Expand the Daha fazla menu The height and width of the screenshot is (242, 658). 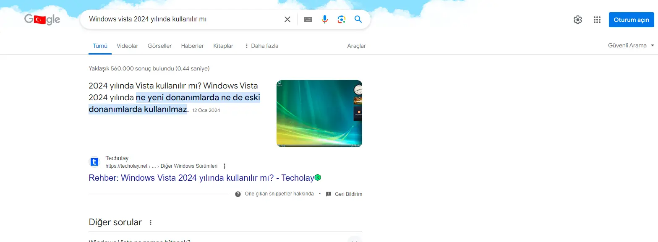click(x=261, y=46)
